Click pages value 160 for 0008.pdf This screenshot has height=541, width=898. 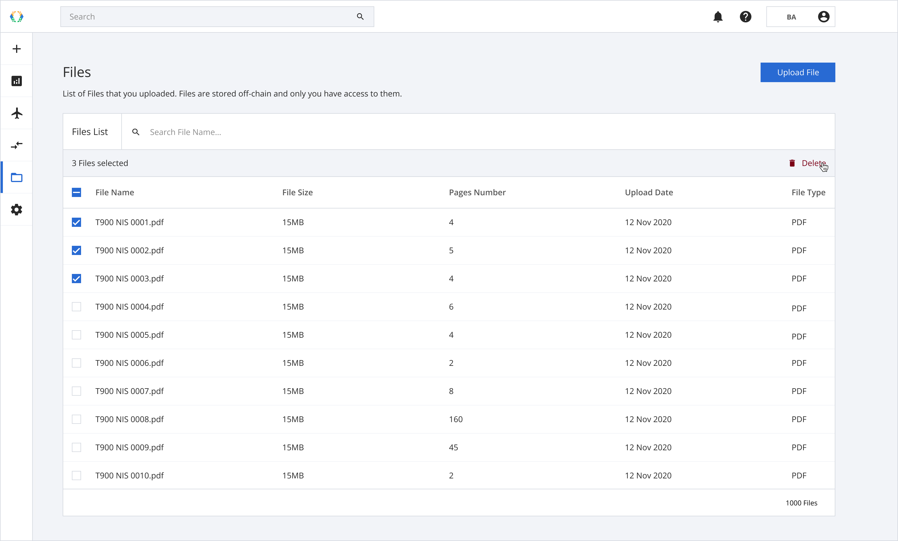click(456, 420)
